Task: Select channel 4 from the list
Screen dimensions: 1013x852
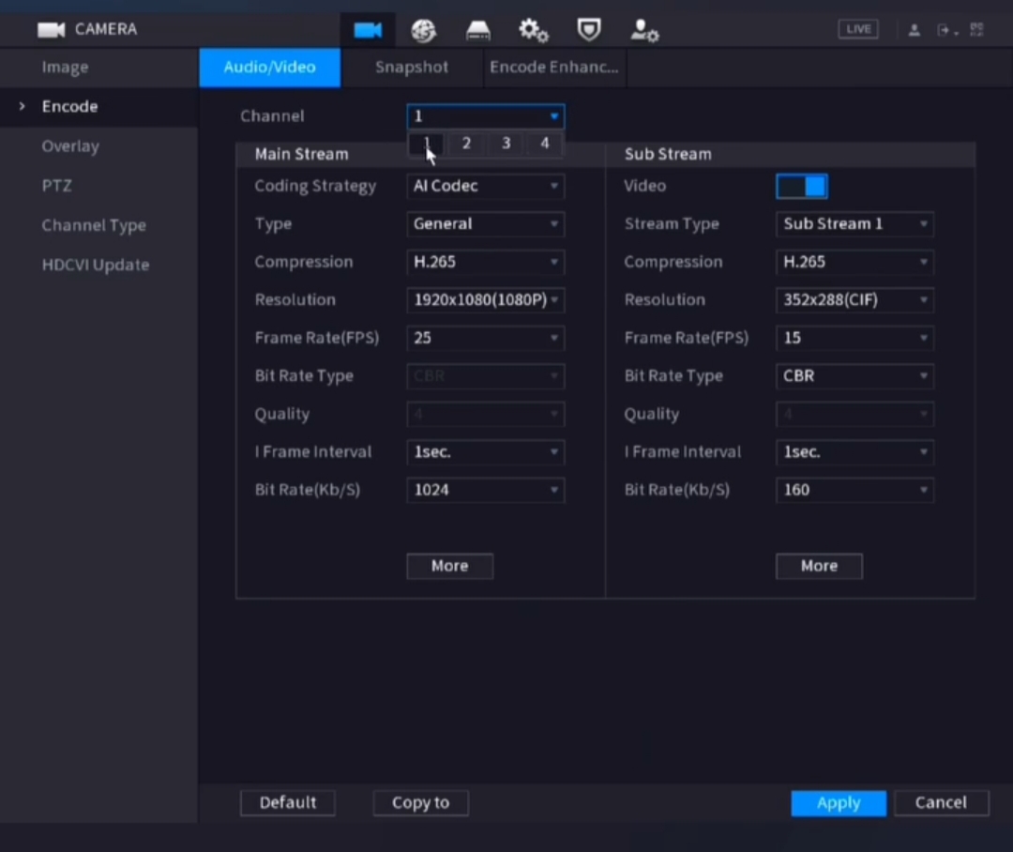Action: coord(545,144)
